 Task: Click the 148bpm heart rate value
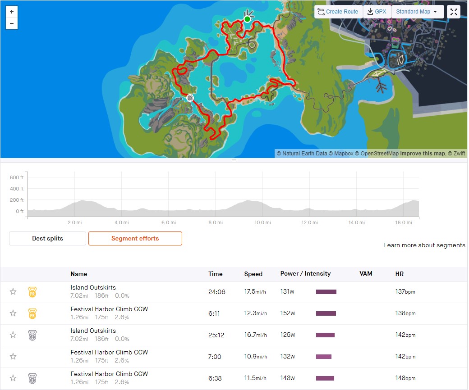coord(405,378)
